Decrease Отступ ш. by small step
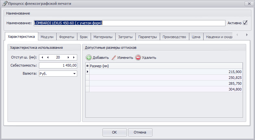The height and width of the screenshot is (140, 255). tap(48, 57)
